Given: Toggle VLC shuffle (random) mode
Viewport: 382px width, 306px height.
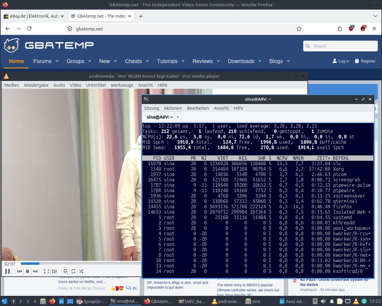Looking at the screenshot, I should [81, 271].
